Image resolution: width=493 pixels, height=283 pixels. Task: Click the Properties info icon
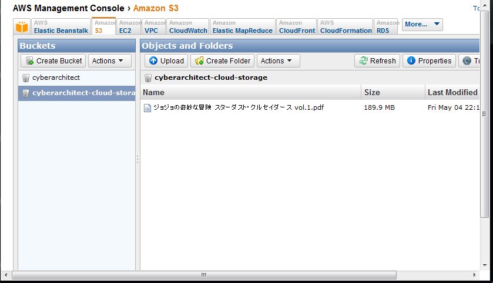coord(411,60)
